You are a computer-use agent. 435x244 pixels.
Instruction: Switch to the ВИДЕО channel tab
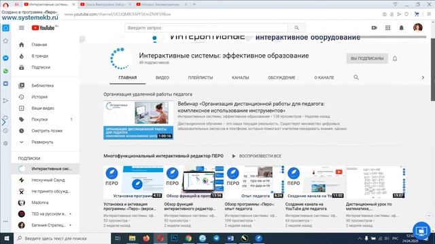[x=162, y=78]
